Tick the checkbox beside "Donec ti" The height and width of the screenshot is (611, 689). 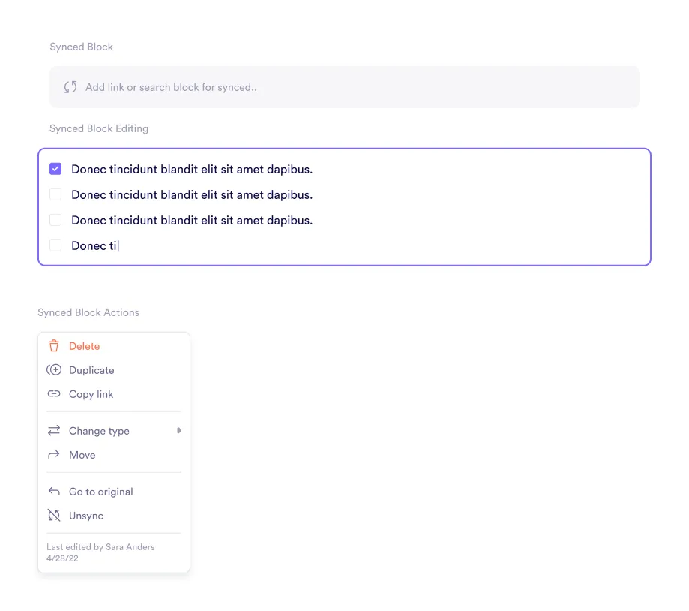coord(55,245)
